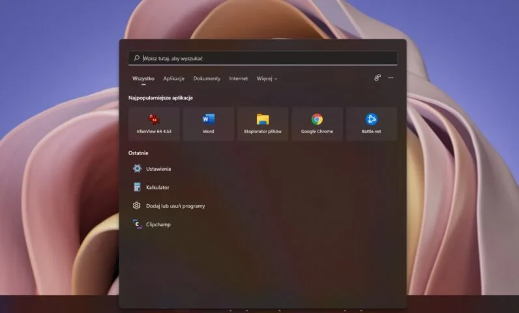Open Eksplorator plików tile

[x=263, y=124]
